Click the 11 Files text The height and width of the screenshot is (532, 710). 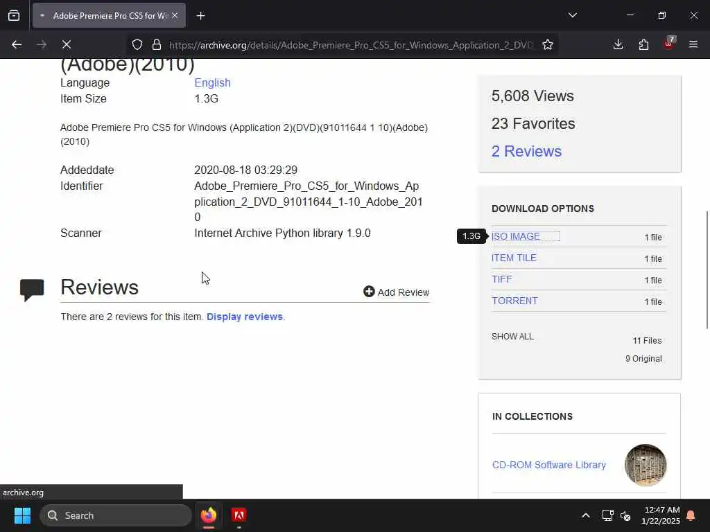647,341
